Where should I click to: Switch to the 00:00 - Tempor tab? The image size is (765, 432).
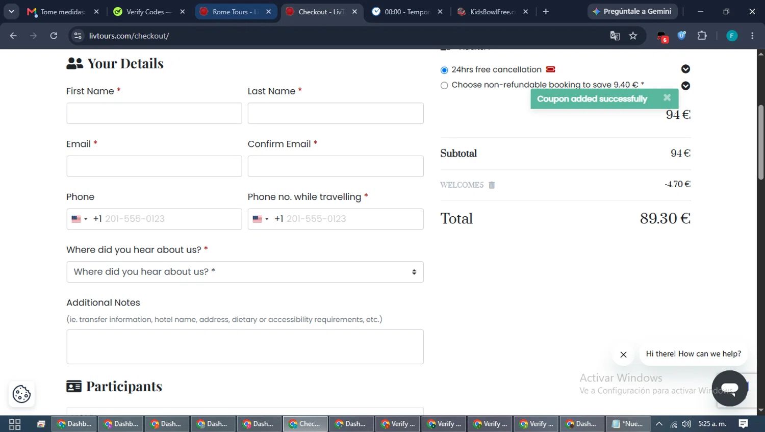point(406,12)
